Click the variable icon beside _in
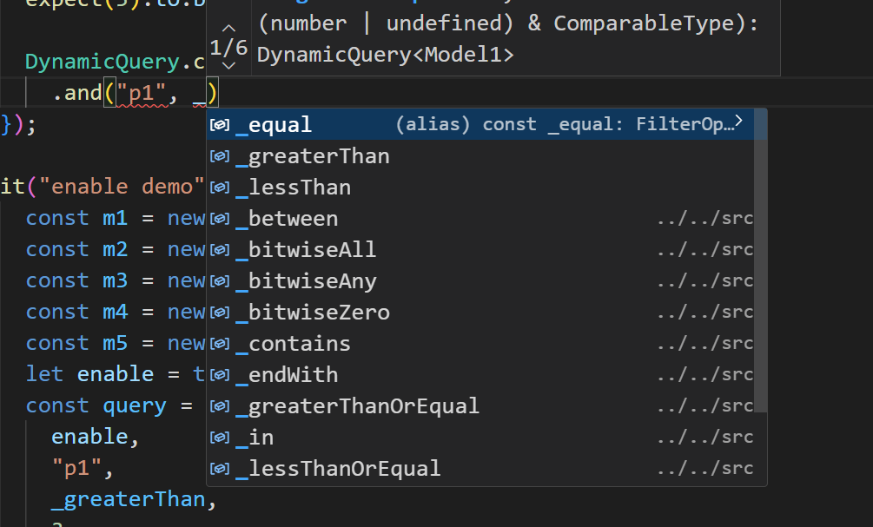This screenshot has height=527, width=873. [x=220, y=437]
